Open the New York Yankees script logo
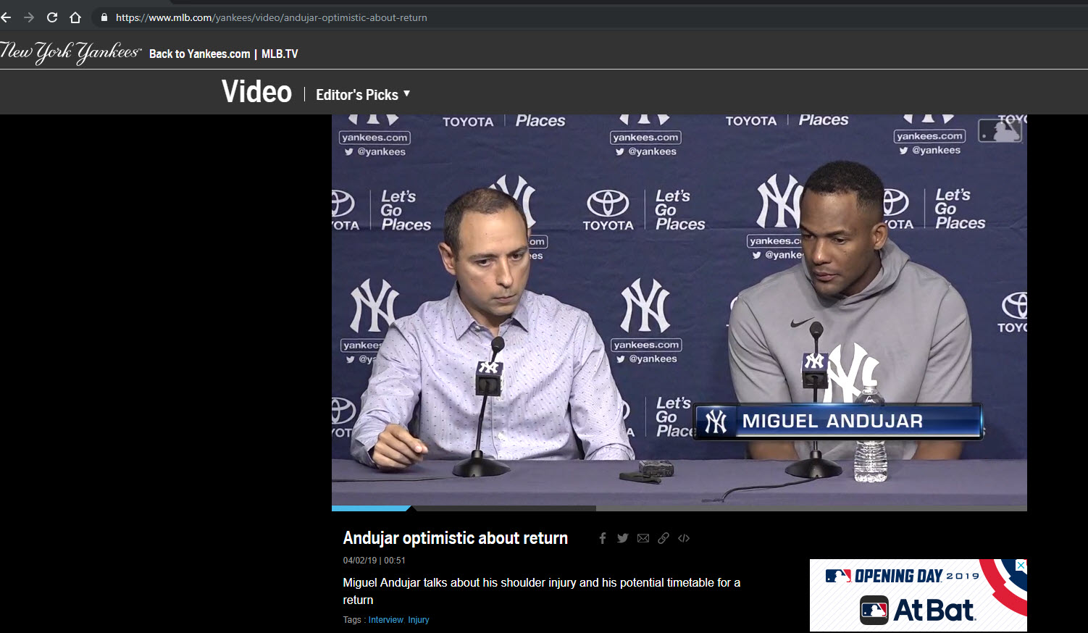This screenshot has width=1088, height=633. (x=70, y=52)
